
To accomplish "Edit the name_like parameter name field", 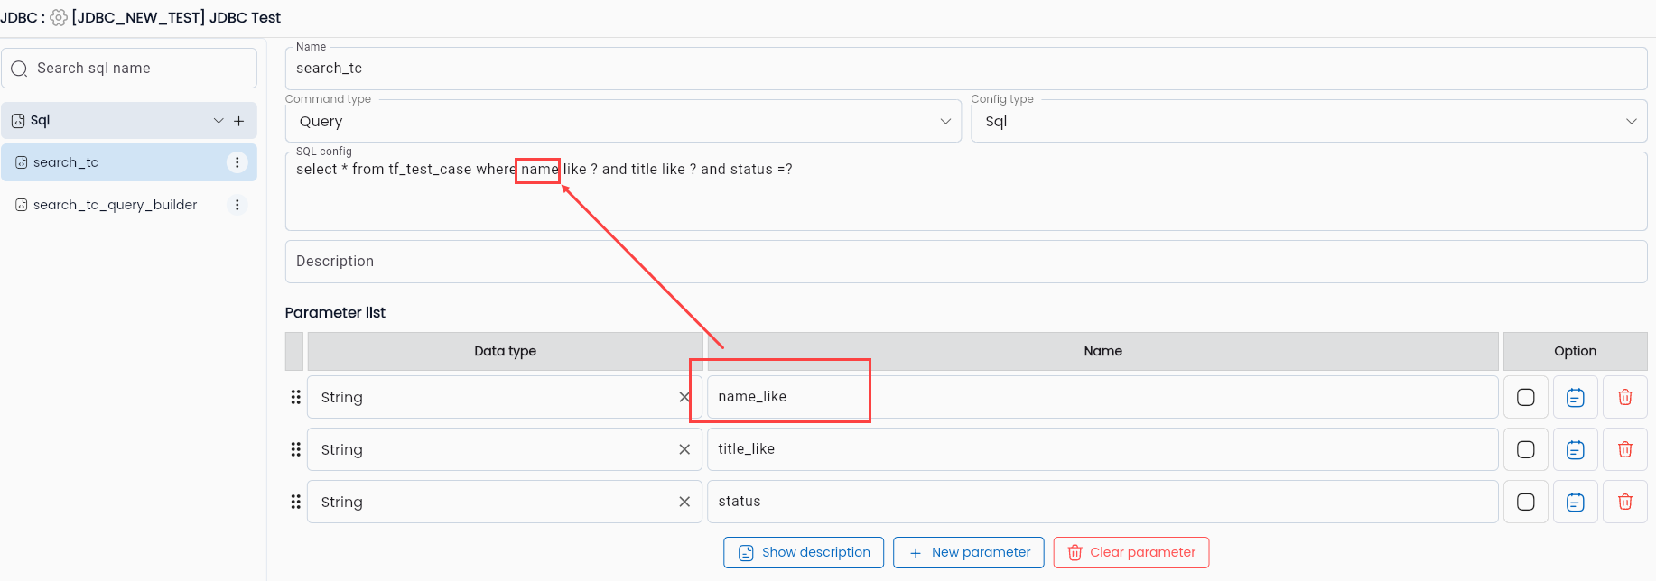I will tap(1102, 397).
